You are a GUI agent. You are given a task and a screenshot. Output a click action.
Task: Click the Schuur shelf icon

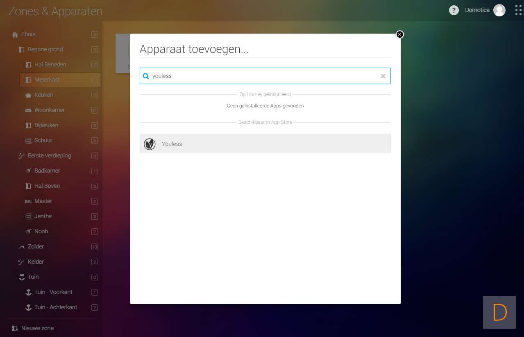tap(28, 141)
